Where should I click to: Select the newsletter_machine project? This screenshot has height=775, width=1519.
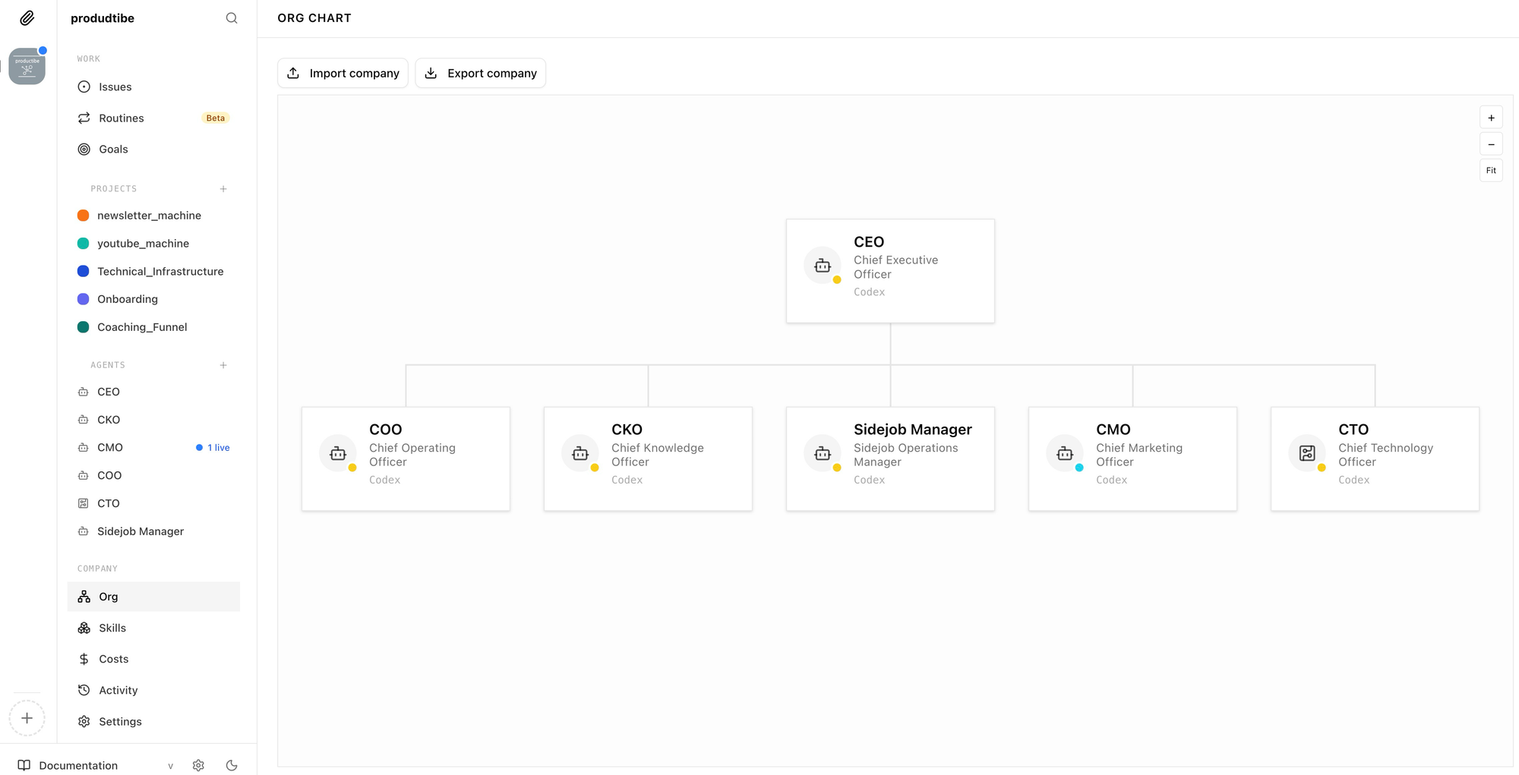coord(149,216)
